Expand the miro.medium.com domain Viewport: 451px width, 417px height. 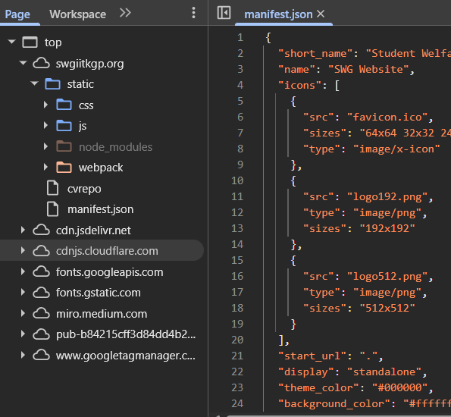point(23,313)
